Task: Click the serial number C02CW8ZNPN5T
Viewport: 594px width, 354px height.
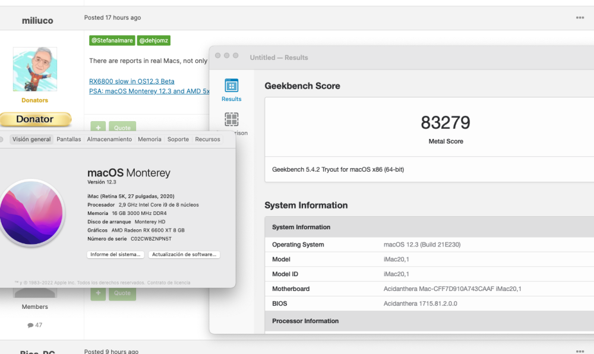Action: click(151, 239)
